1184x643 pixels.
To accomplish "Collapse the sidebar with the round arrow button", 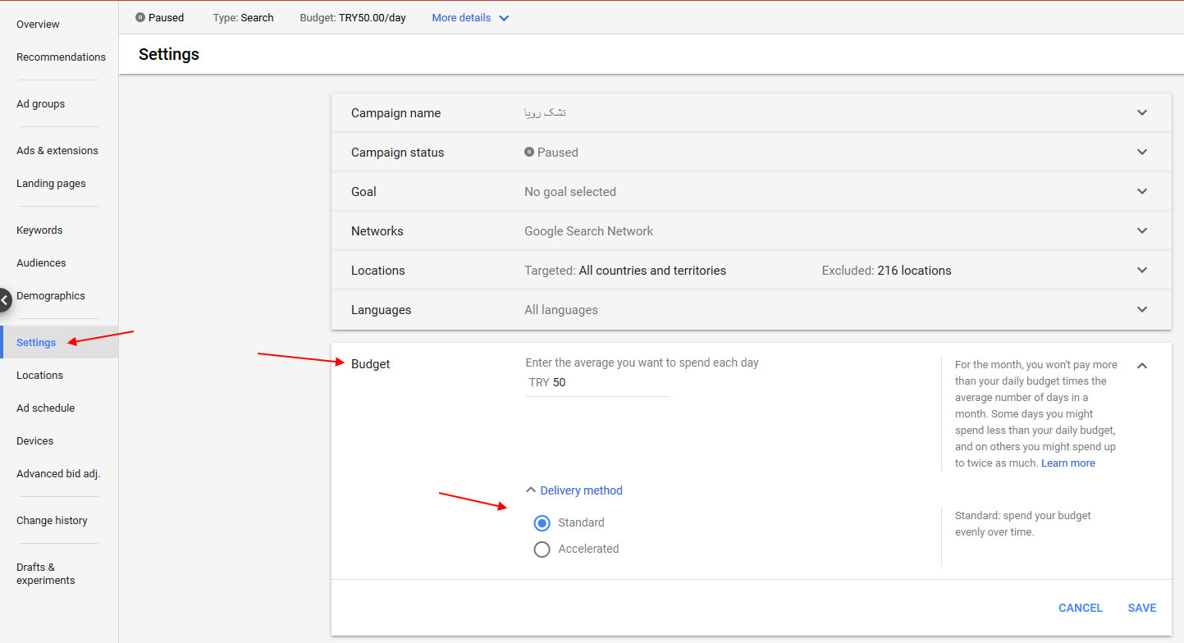I will tap(4, 300).
